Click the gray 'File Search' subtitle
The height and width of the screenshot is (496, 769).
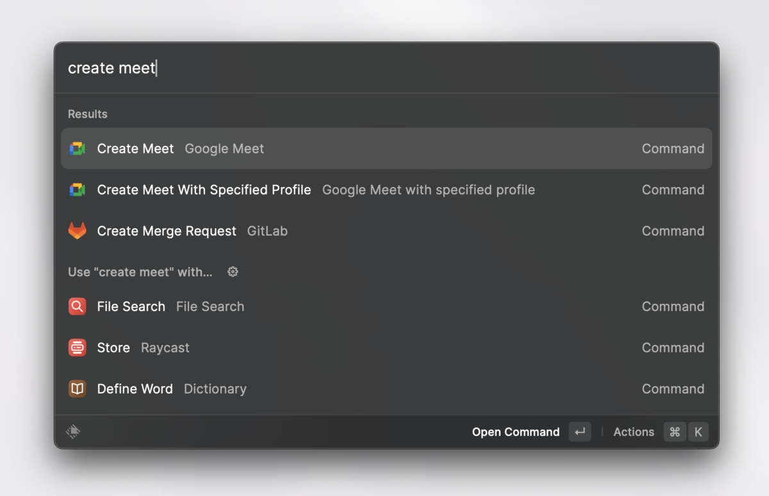(210, 307)
